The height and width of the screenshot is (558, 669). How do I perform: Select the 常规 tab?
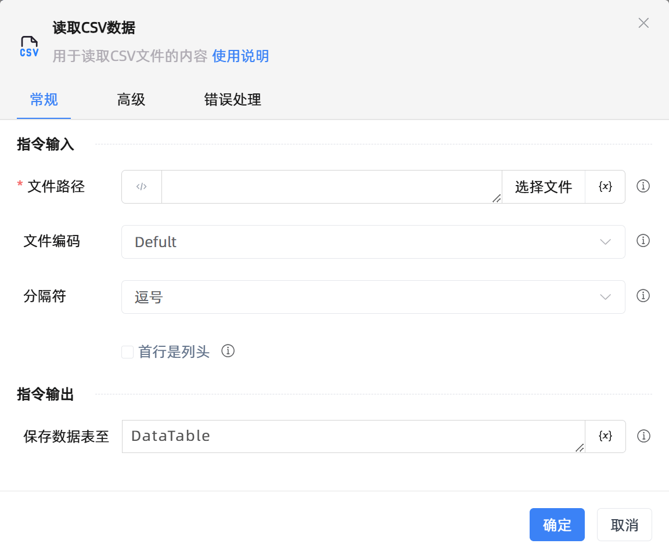pos(44,100)
